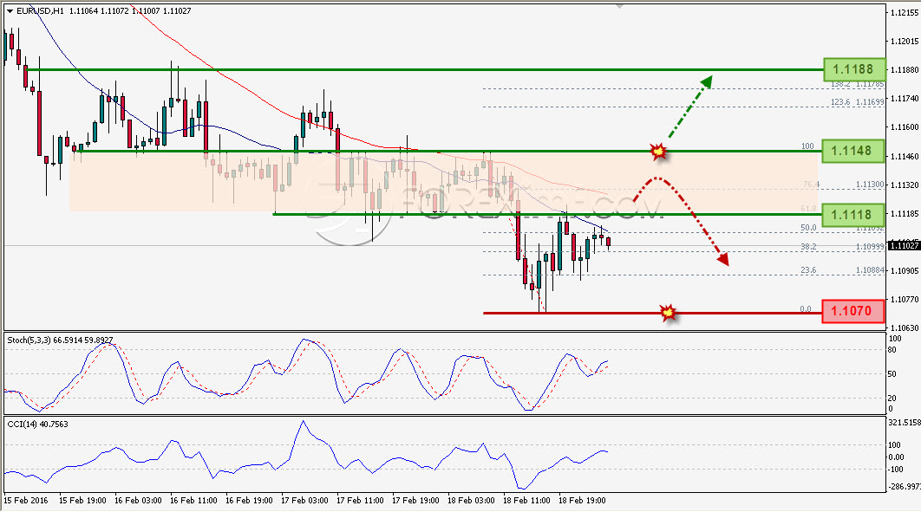Click the 16 Feb 19:00 time label

[249, 500]
